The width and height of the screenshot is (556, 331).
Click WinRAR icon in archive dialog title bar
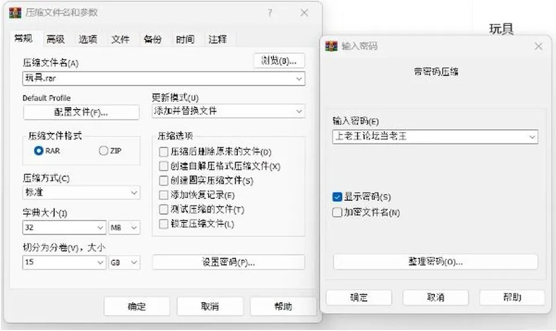click(15, 13)
